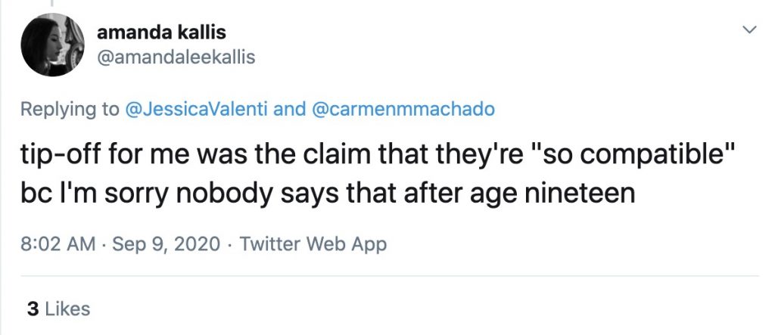
Task: Click the word "Likes" below the divider
Action: [68, 309]
